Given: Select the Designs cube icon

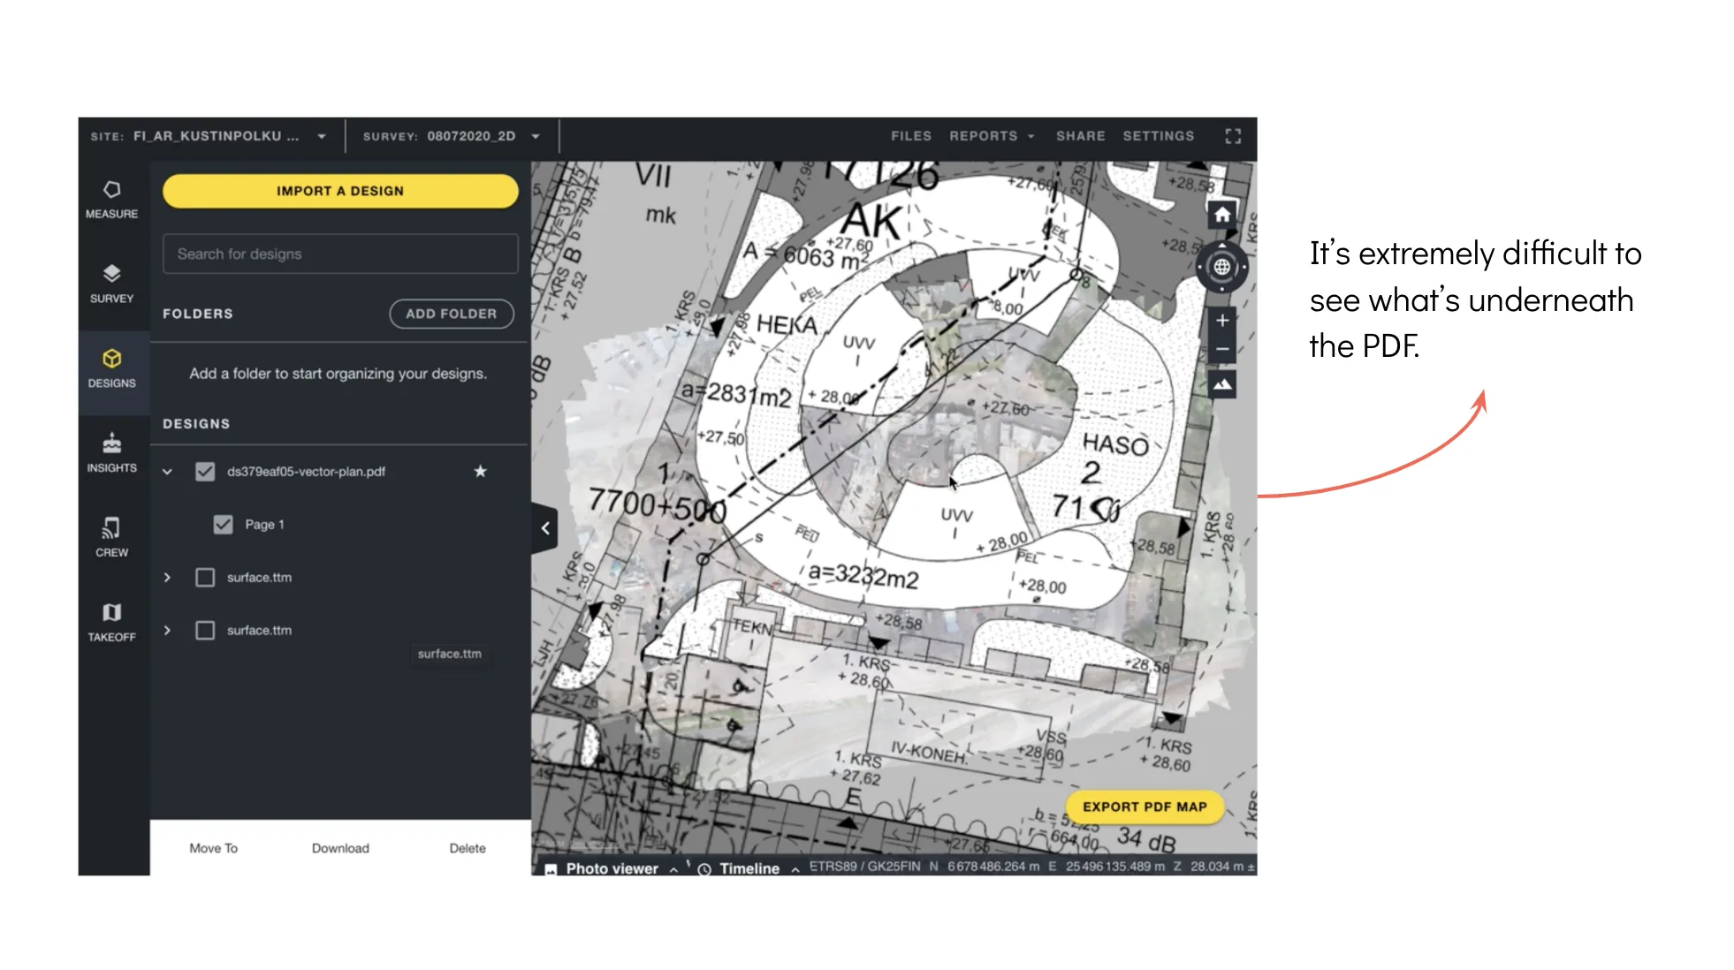Looking at the screenshot, I should pyautogui.click(x=111, y=359).
